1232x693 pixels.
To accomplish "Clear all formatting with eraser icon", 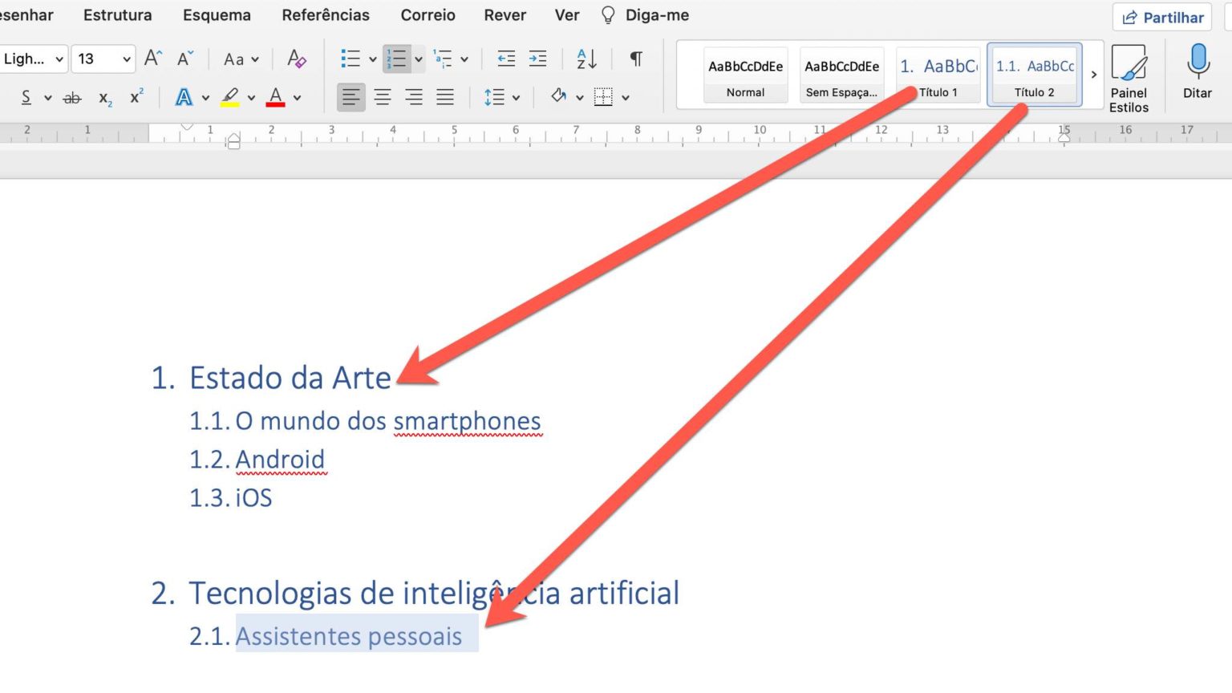I will (x=297, y=59).
